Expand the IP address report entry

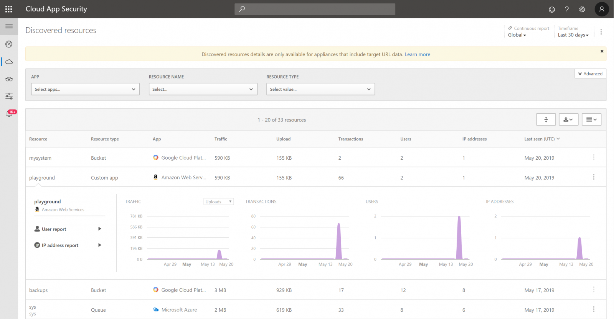(68, 245)
